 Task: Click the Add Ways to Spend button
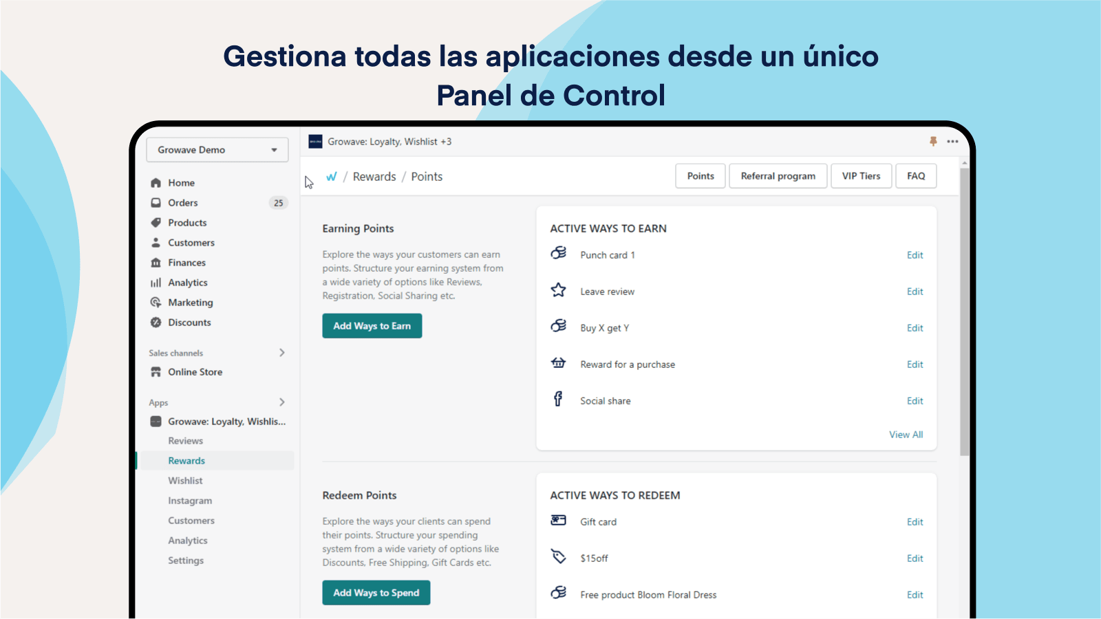(376, 593)
